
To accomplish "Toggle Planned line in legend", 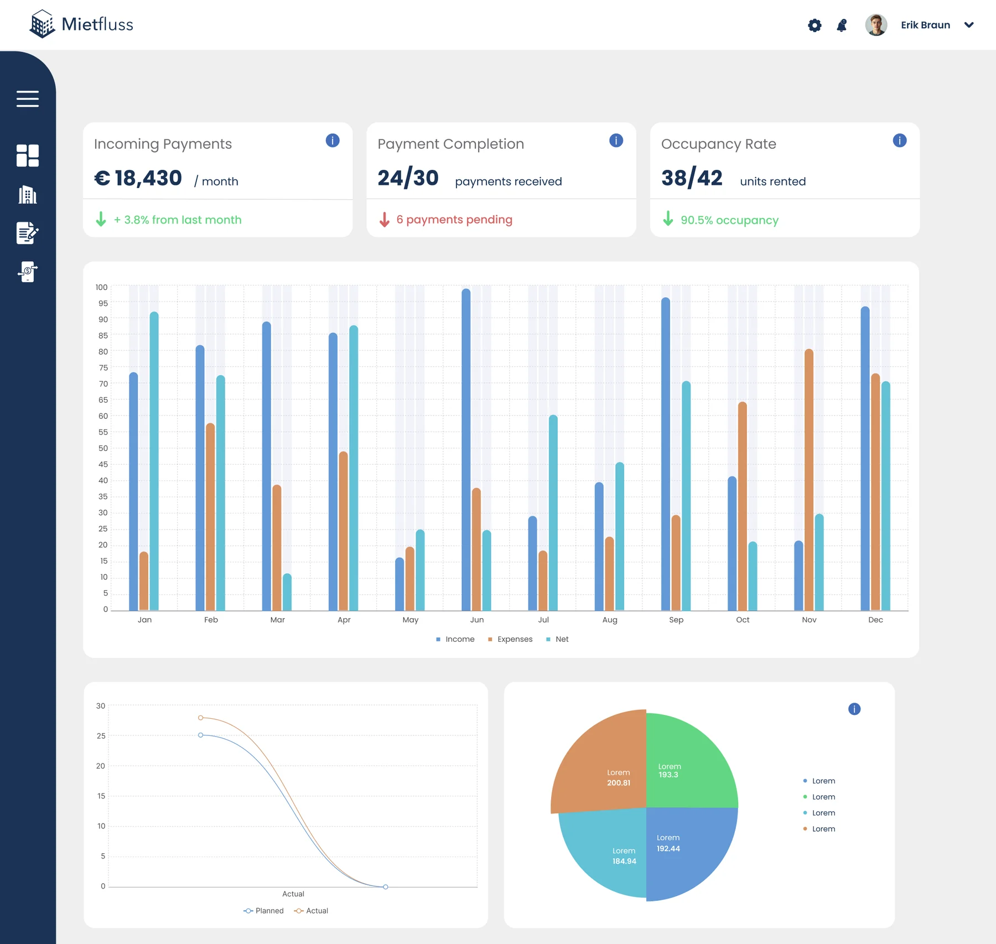I will (x=263, y=911).
